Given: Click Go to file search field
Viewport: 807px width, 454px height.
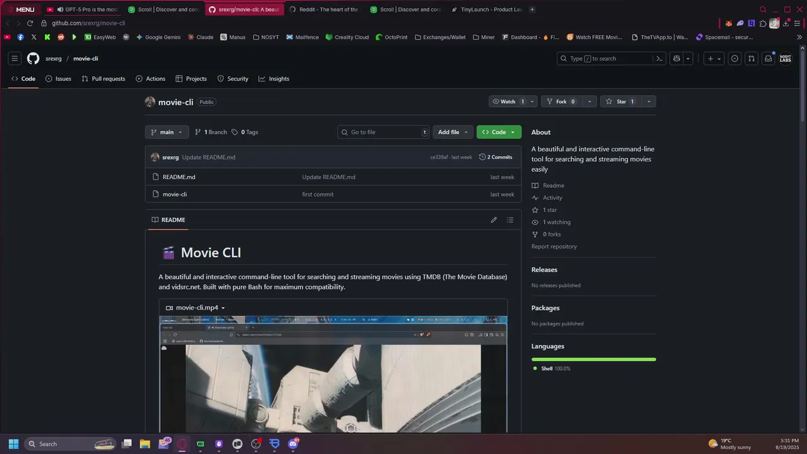Looking at the screenshot, I should pos(383,132).
